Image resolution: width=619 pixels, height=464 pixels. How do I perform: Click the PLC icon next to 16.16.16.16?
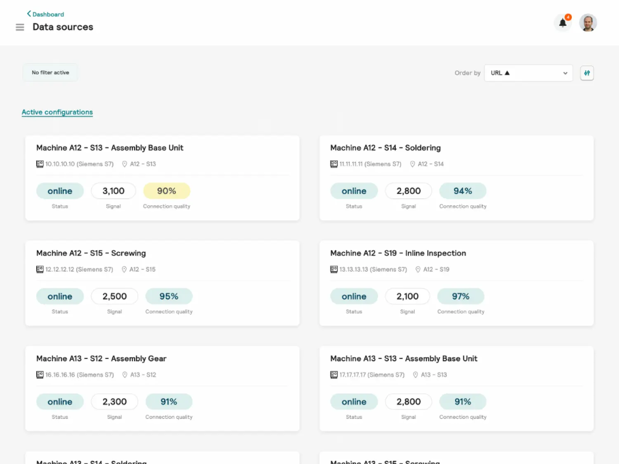pyautogui.click(x=40, y=375)
